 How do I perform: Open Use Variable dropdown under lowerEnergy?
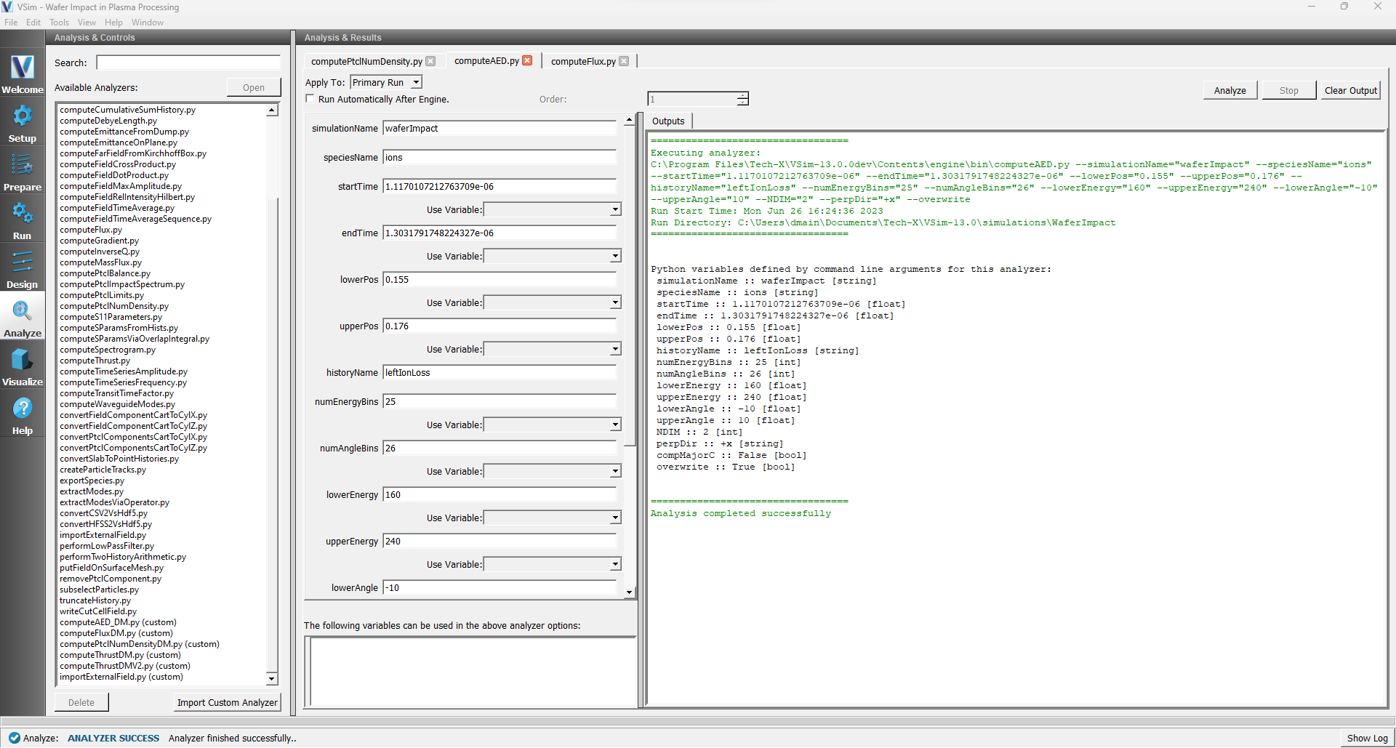pos(553,518)
